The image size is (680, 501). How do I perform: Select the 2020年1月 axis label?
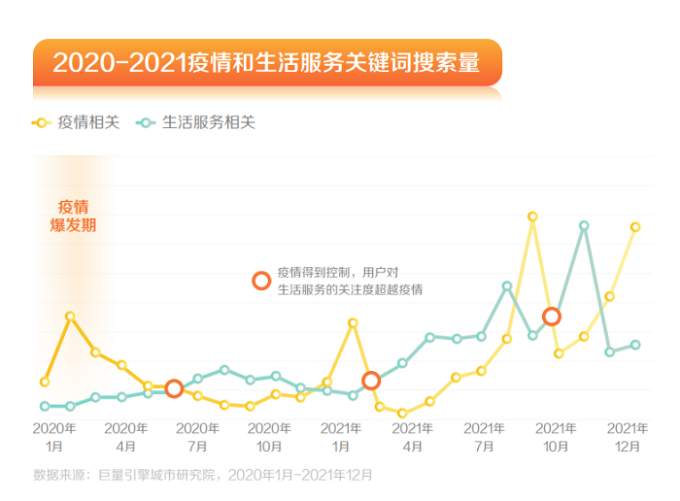(x=54, y=437)
